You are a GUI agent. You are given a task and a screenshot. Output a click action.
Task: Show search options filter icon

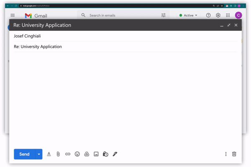(x=164, y=15)
